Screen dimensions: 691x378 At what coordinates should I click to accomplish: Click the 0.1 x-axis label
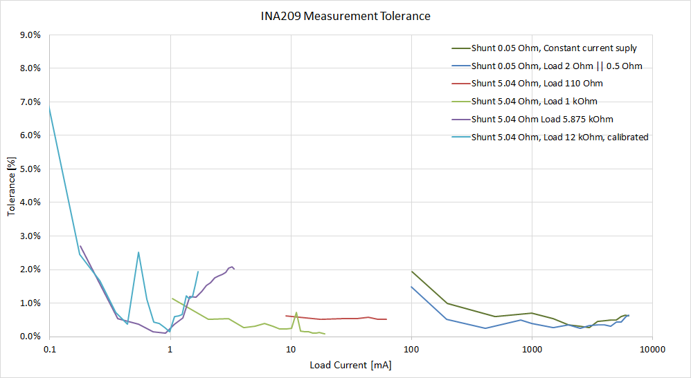(x=50, y=350)
